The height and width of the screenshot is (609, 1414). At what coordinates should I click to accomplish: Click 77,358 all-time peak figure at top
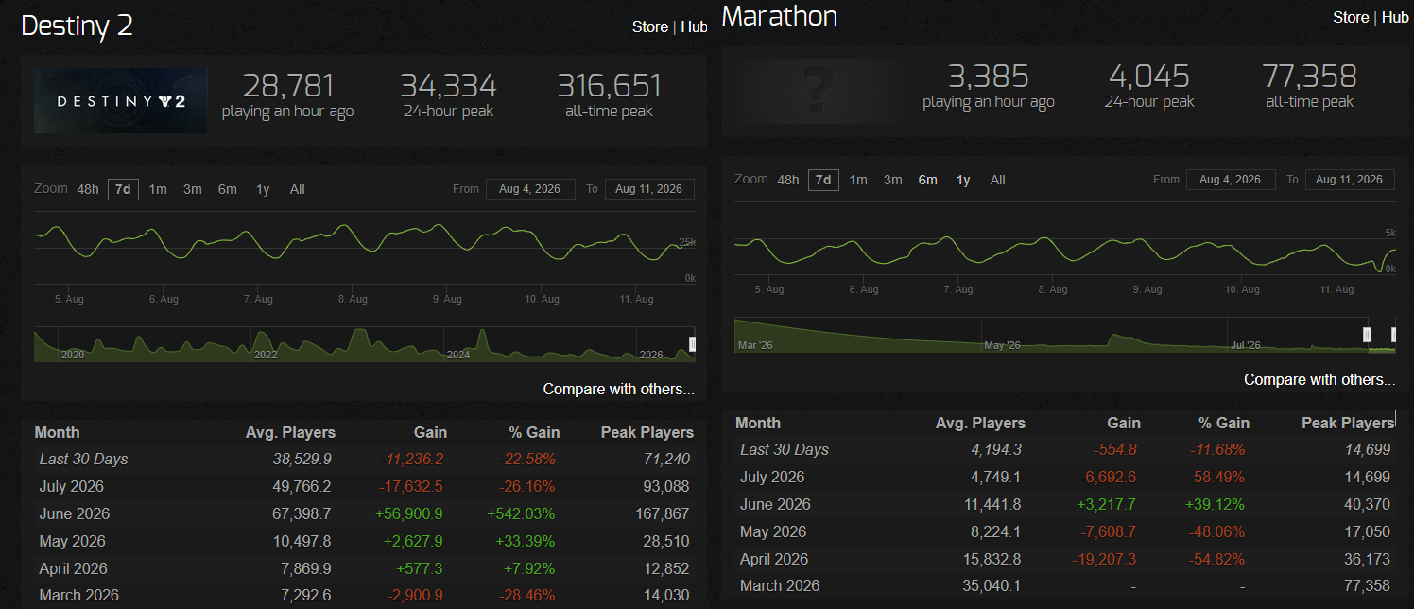pos(1309,77)
